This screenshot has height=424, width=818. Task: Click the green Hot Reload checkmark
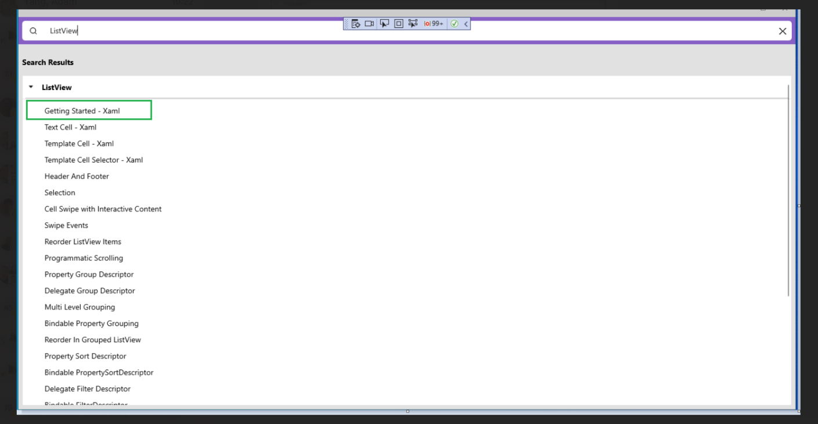click(455, 24)
